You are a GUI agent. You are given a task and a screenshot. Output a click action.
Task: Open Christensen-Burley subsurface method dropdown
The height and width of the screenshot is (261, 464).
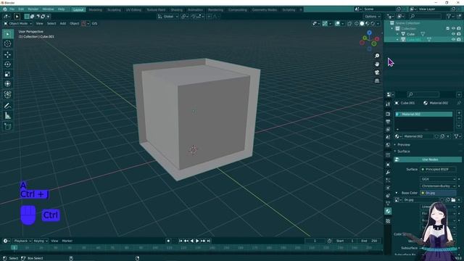438,186
